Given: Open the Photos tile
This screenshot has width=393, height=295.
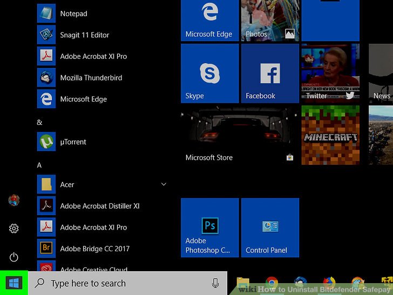Looking at the screenshot, I should (x=270, y=20).
